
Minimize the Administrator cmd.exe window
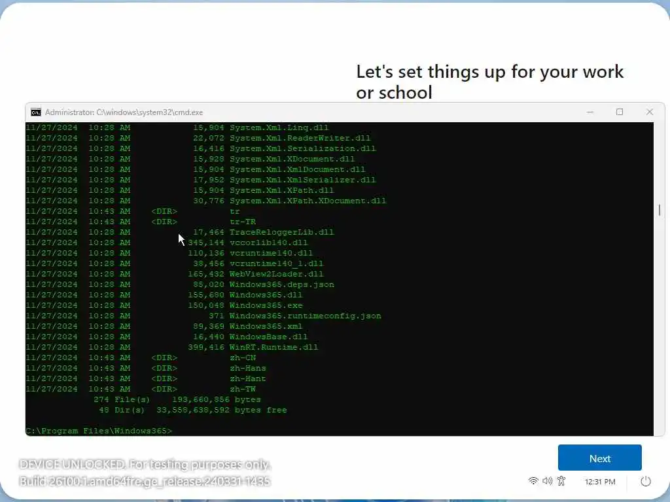click(x=590, y=112)
